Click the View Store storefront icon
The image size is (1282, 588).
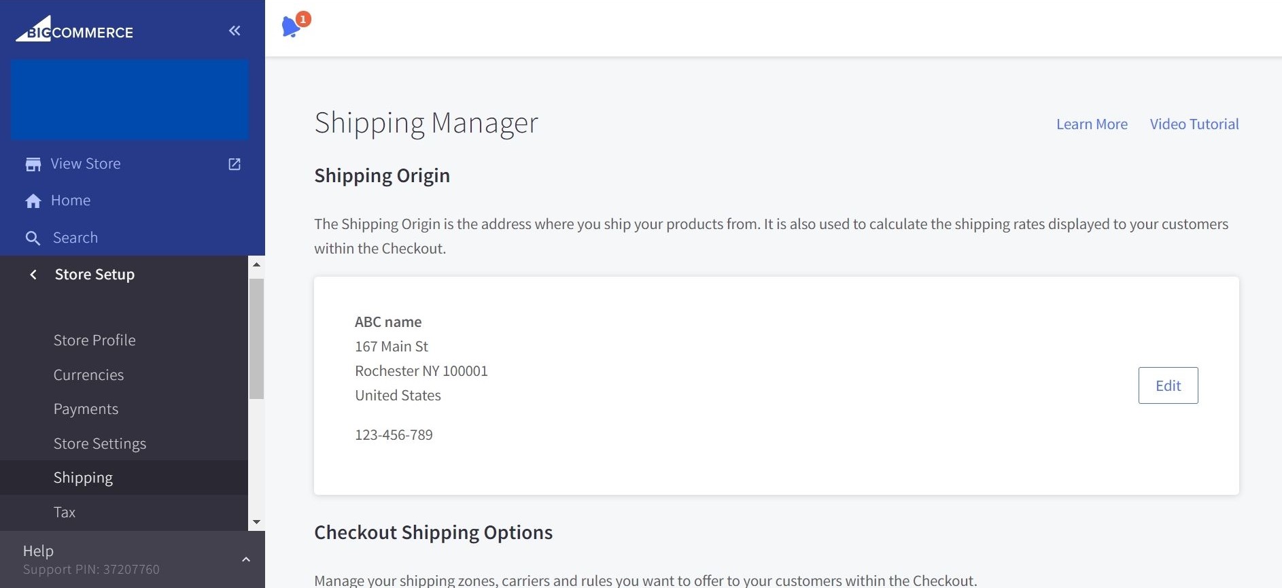[33, 165]
